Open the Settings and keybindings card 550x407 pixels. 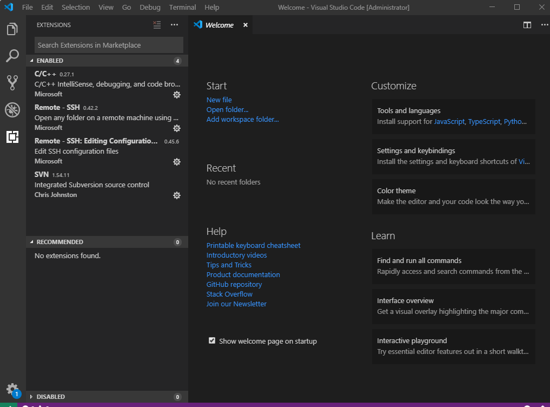454,156
